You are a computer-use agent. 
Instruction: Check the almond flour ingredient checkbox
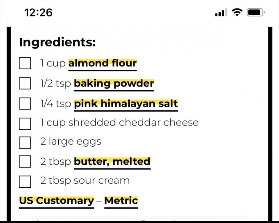point(25,64)
